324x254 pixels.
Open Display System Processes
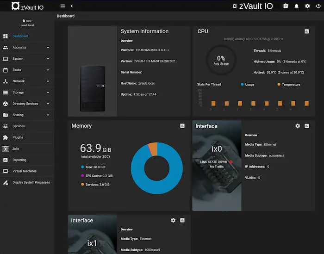[x=31, y=182]
